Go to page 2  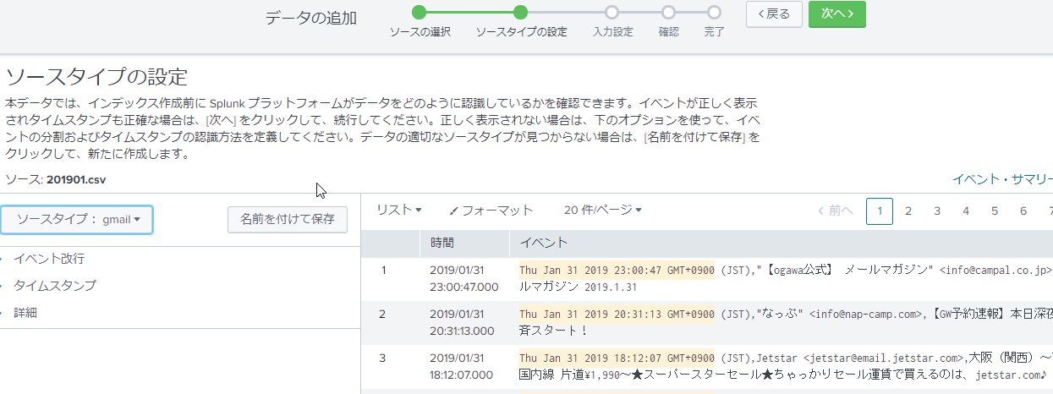click(908, 211)
